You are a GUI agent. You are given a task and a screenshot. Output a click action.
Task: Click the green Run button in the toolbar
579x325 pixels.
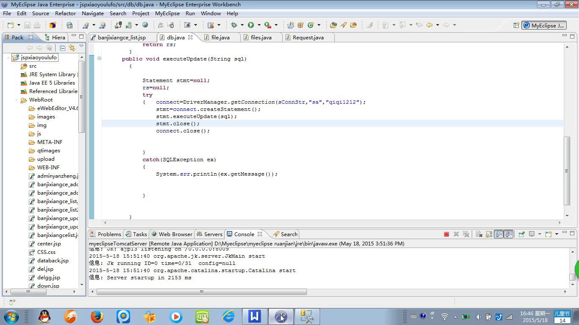(x=251, y=25)
